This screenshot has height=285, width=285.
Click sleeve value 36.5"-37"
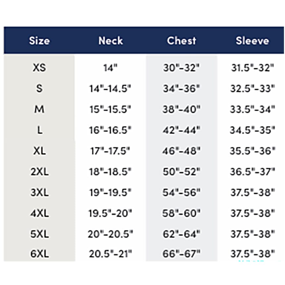tap(253, 172)
